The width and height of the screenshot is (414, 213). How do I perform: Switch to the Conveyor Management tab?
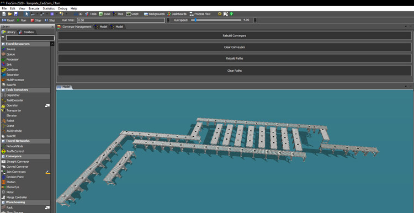click(x=75, y=26)
